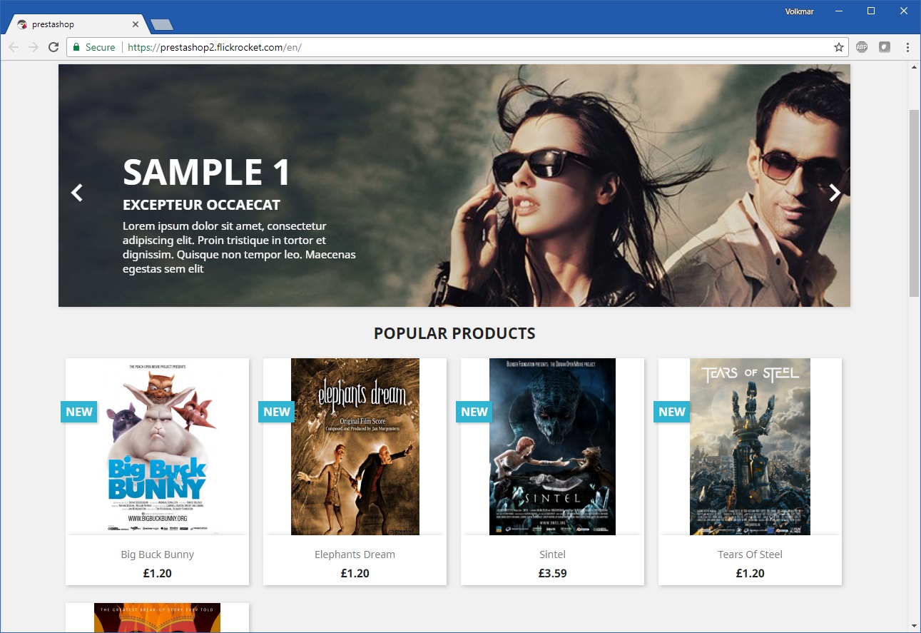The height and width of the screenshot is (633, 921).
Task: Open the Adblock Plus extension icon
Action: 862,47
